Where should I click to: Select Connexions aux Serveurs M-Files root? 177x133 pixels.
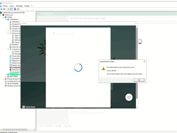14,12
